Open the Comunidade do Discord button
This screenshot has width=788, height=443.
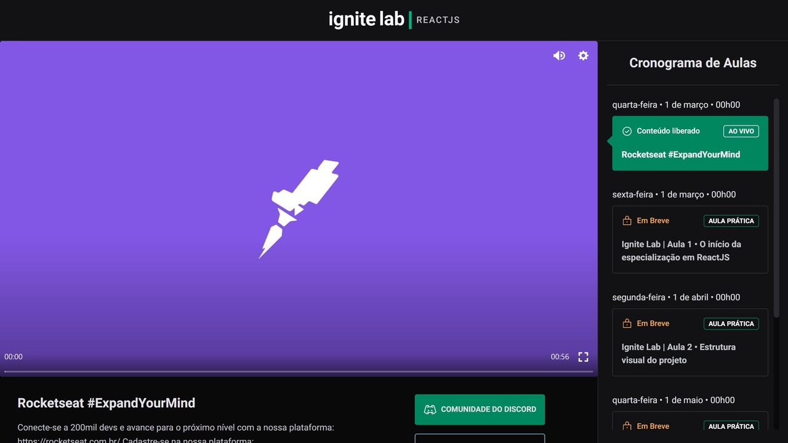click(480, 409)
